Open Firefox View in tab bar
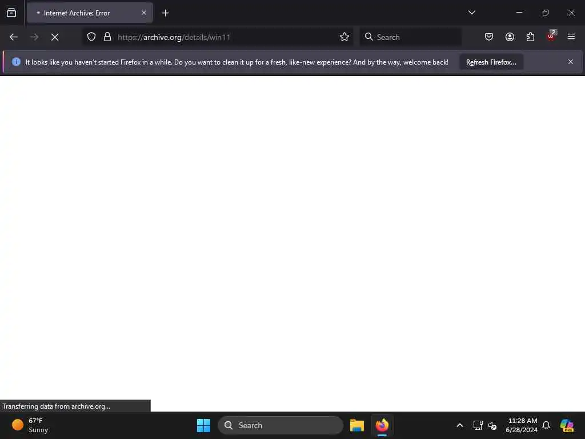Image resolution: width=585 pixels, height=439 pixels. pos(11,13)
